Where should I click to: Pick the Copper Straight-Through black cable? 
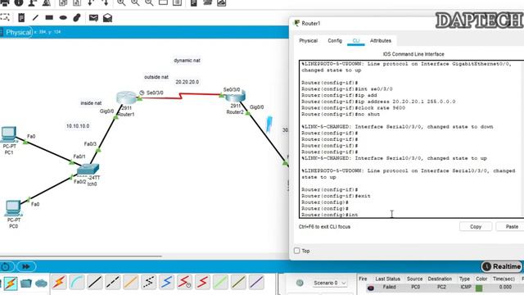point(95,282)
